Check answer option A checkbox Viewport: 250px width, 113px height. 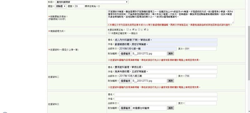[127, 29]
